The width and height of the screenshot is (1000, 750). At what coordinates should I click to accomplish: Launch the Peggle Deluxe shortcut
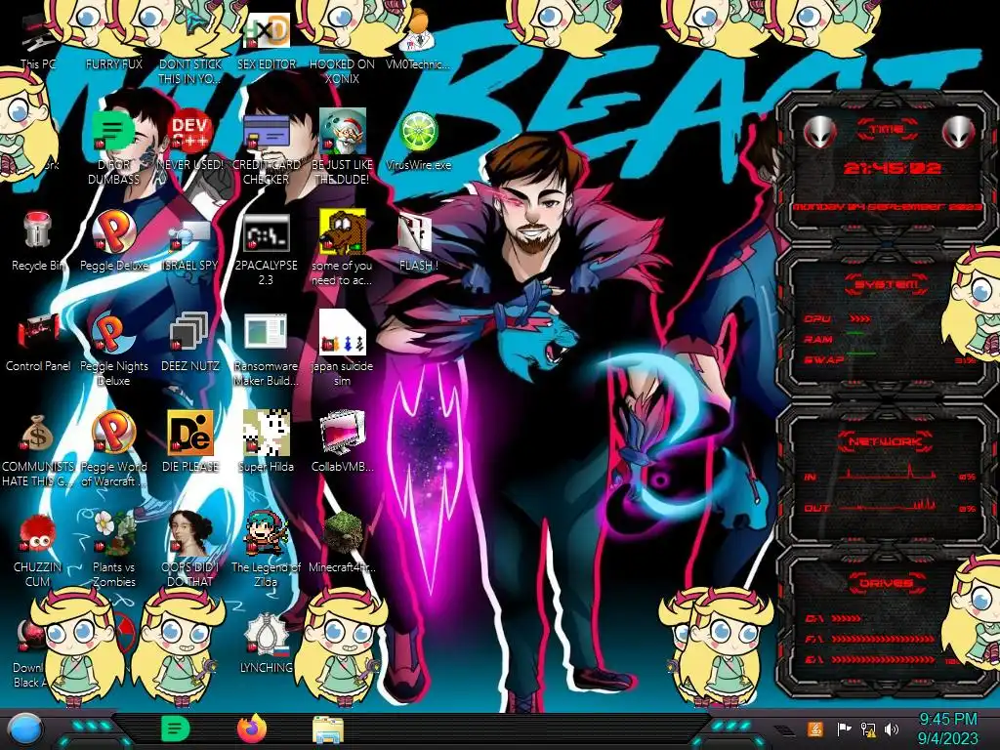pyautogui.click(x=113, y=242)
